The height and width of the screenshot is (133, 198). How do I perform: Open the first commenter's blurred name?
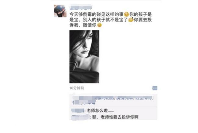click(77, 111)
